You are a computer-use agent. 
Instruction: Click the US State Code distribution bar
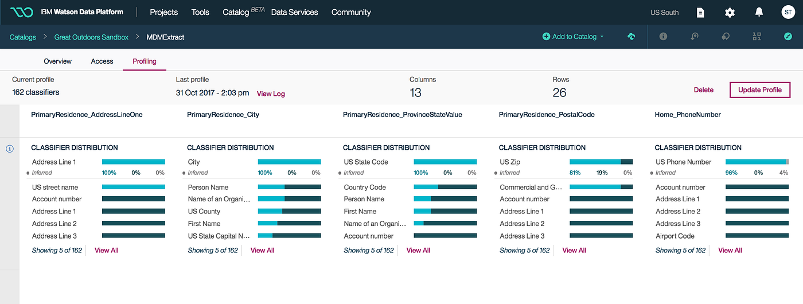click(x=445, y=162)
